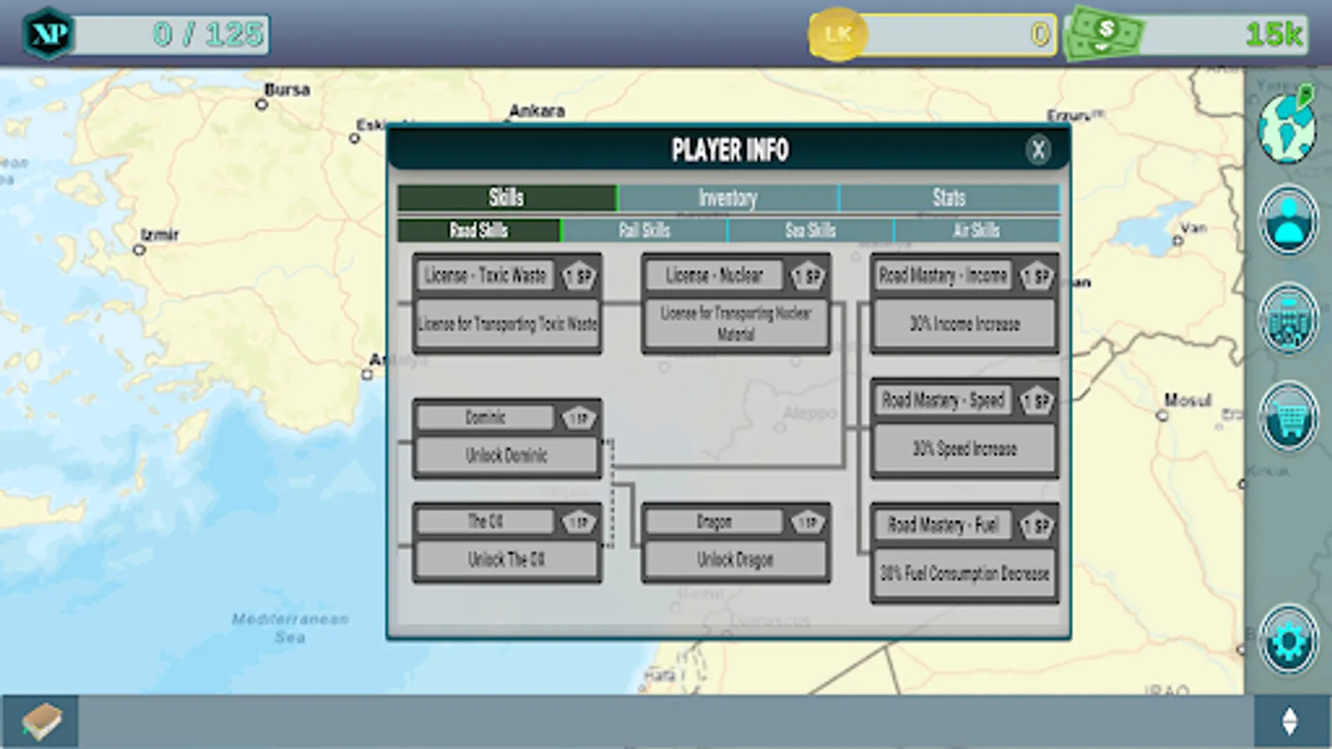Click the Ankara city label on map
This screenshot has width=1332, height=749.
(537, 111)
